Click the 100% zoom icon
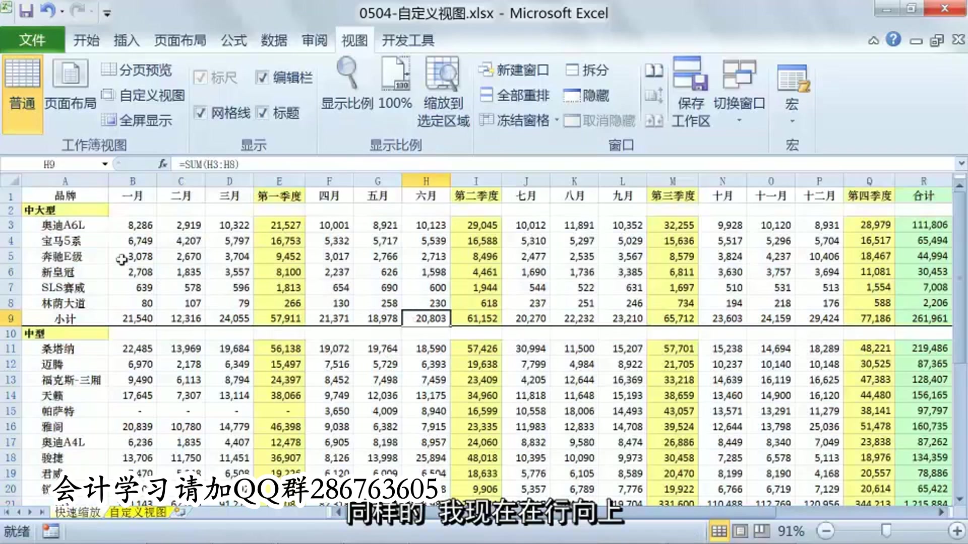 [395, 76]
